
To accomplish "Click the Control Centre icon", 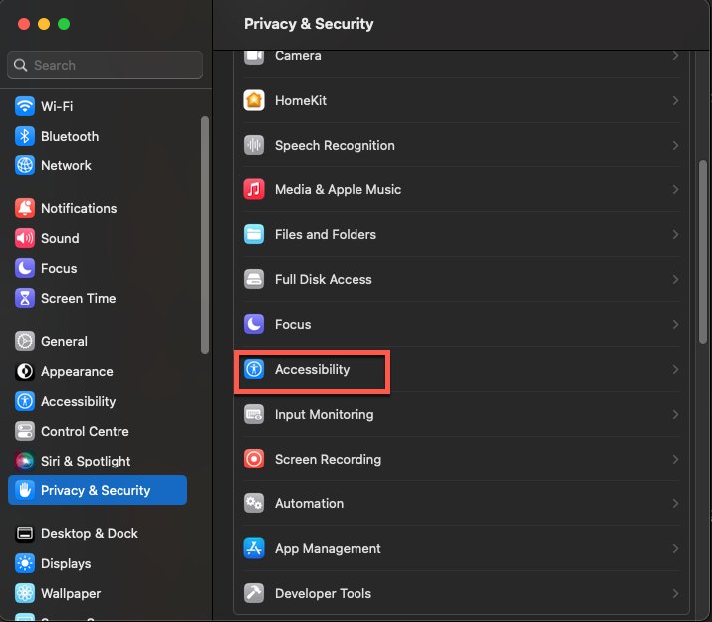I will pos(25,431).
